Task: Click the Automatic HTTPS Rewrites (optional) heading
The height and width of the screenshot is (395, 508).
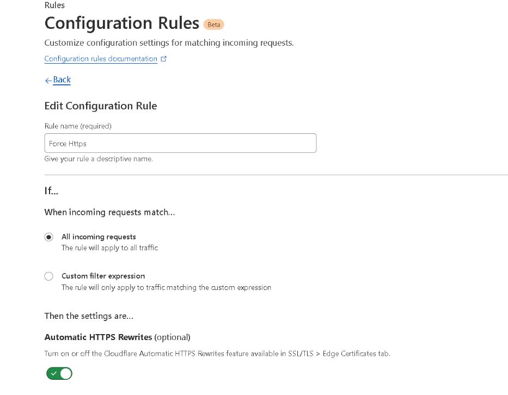Action: pos(117,337)
